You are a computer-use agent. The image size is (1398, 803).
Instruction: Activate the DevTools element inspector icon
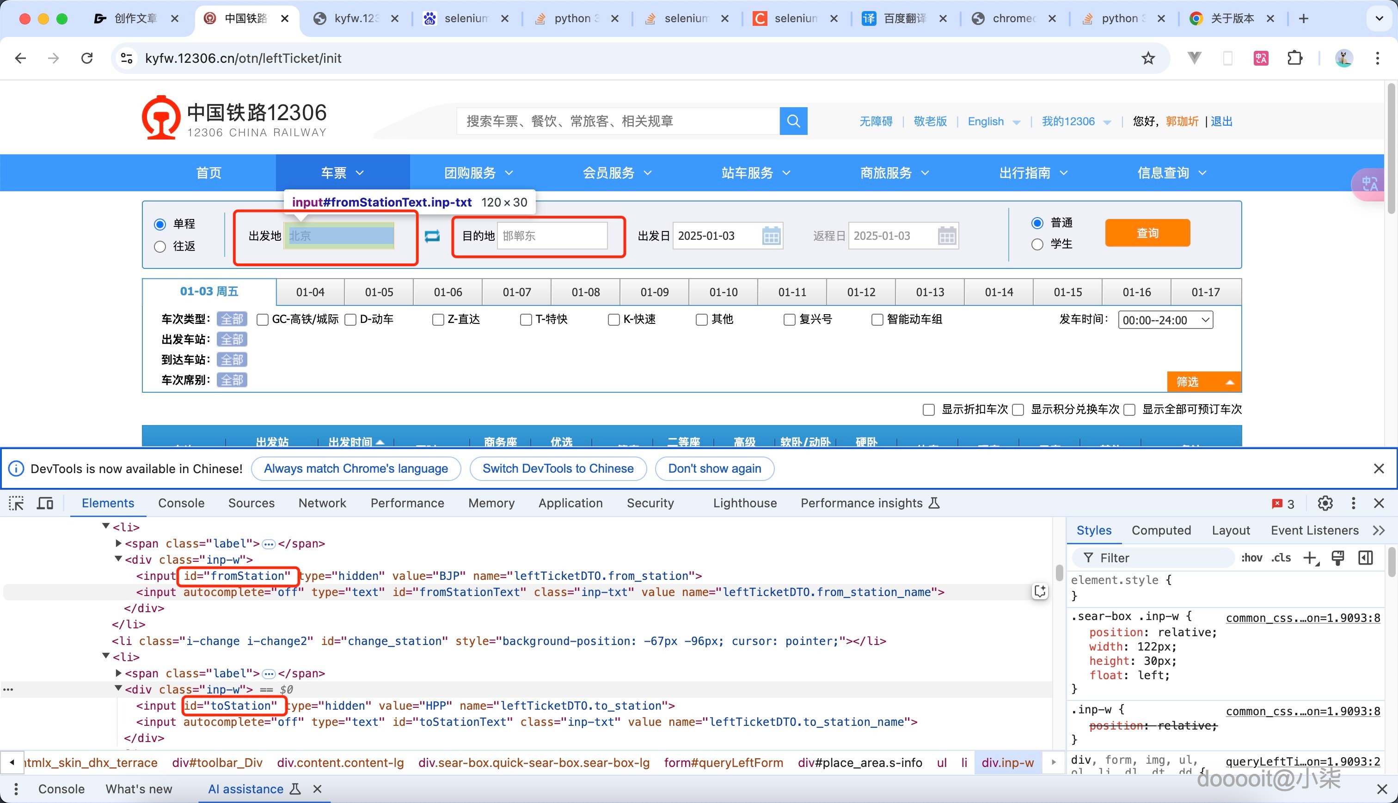coord(16,503)
